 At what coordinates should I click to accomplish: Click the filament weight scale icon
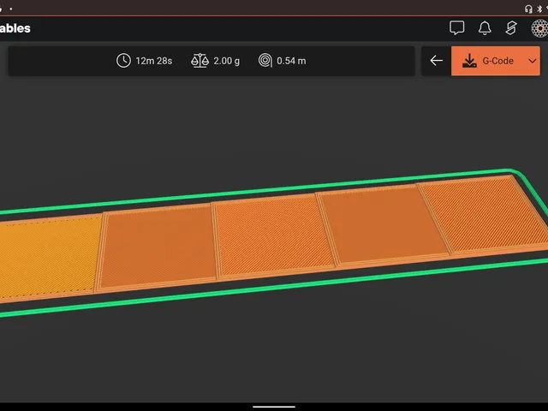(200, 61)
